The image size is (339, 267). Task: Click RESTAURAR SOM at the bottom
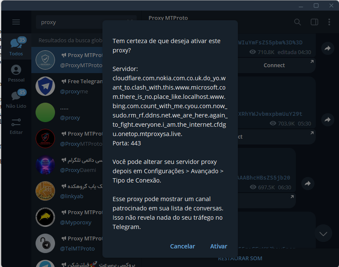point(240,259)
